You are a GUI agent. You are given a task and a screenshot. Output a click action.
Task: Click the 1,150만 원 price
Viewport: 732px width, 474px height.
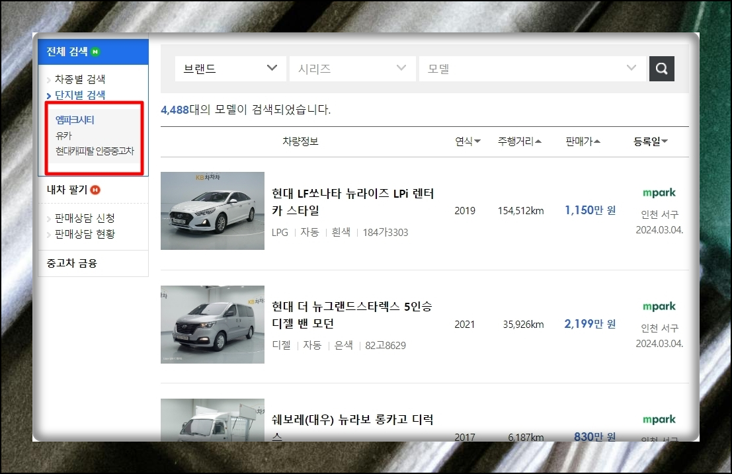pos(590,210)
